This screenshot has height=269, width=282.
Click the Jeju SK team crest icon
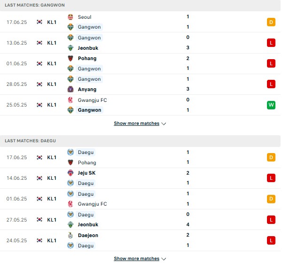pyautogui.click(x=70, y=173)
